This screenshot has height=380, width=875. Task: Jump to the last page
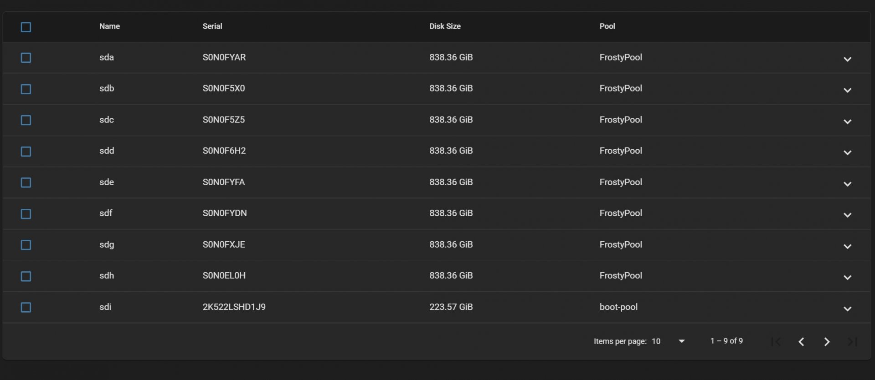[852, 341]
